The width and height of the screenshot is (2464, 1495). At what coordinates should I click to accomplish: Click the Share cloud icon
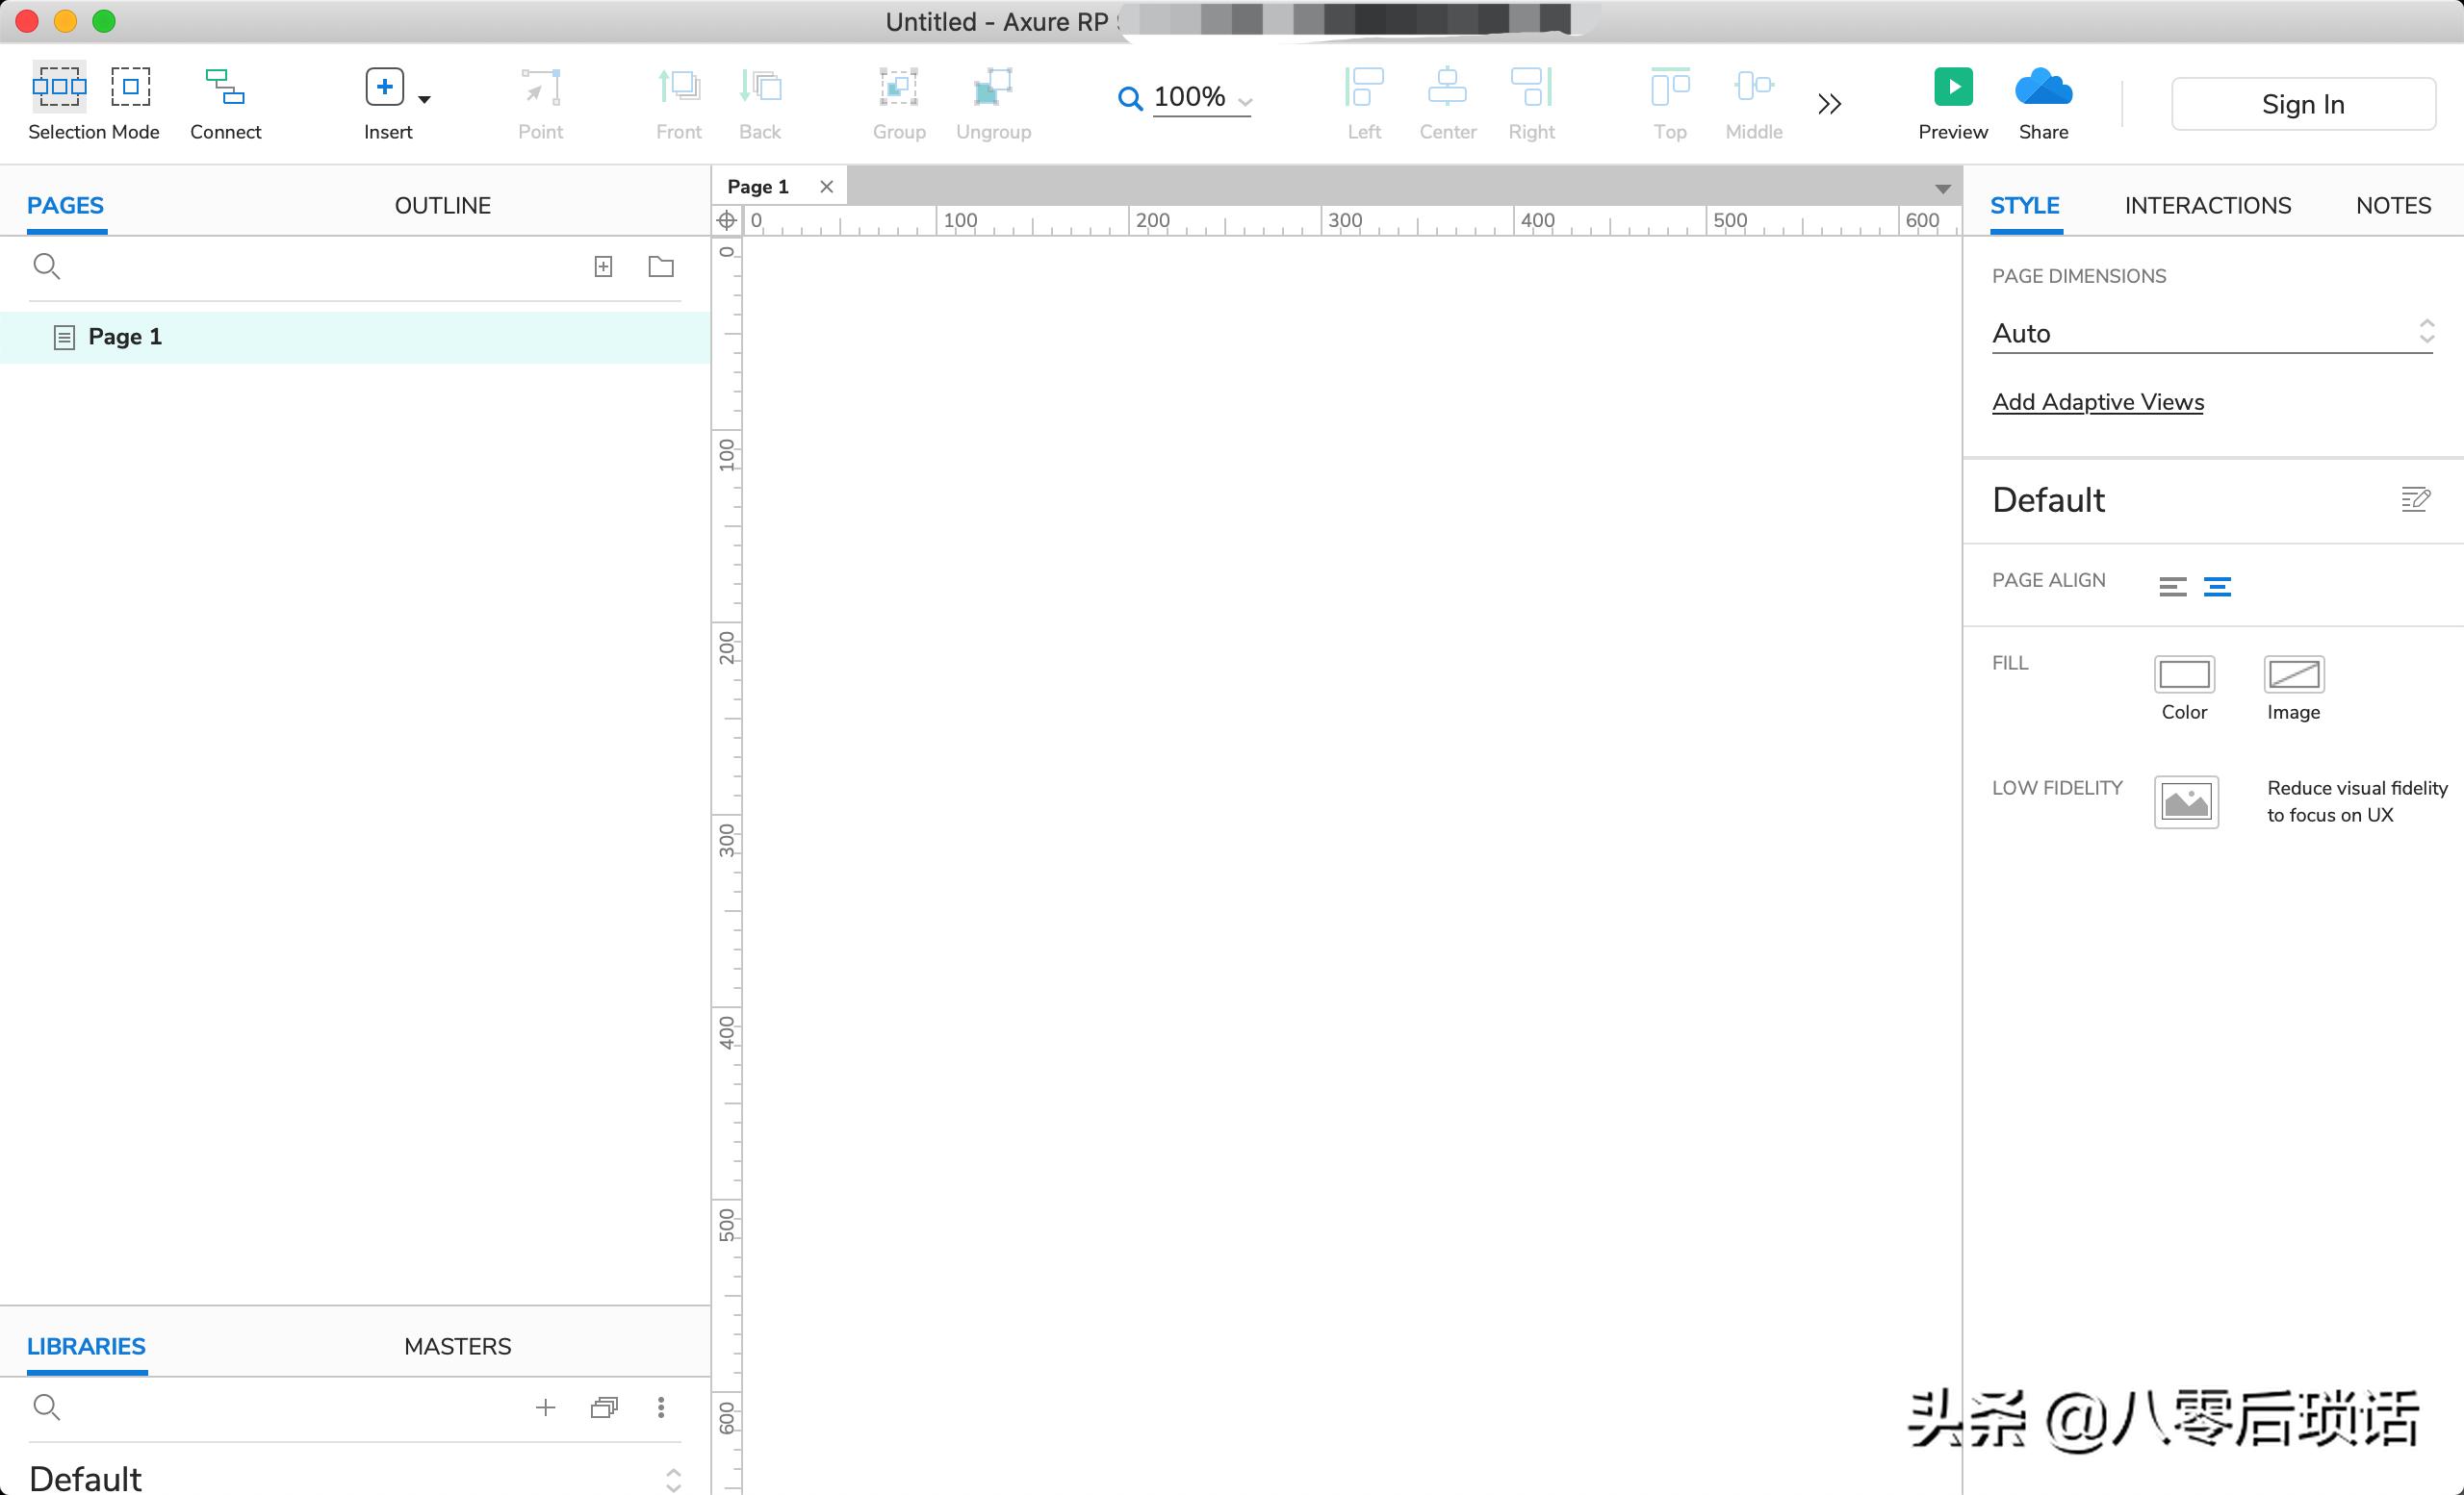click(2042, 88)
